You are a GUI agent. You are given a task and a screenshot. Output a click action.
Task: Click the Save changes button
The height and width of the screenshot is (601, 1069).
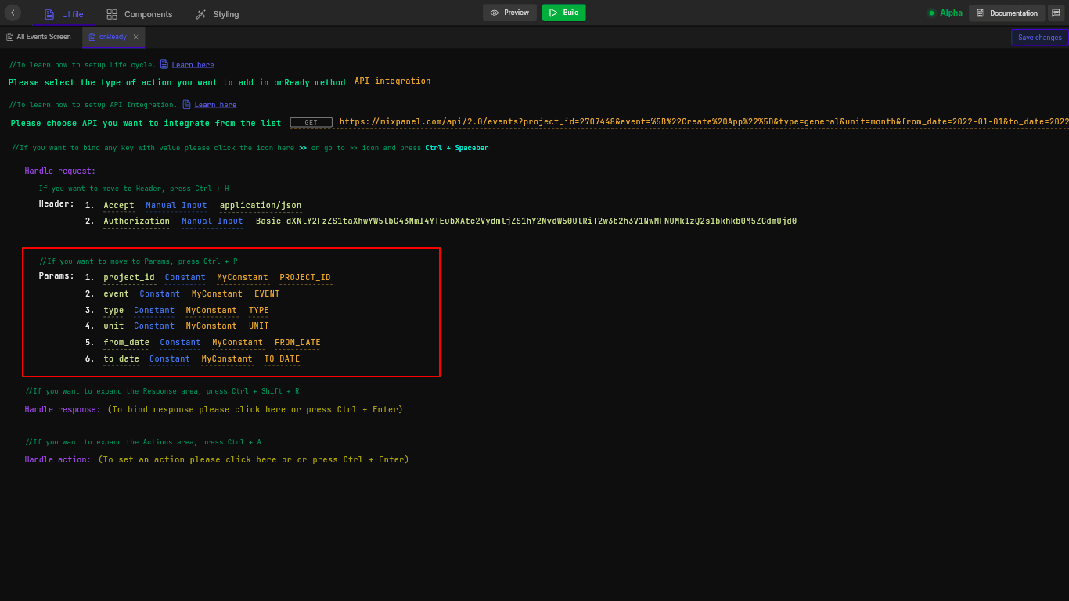click(x=1039, y=37)
